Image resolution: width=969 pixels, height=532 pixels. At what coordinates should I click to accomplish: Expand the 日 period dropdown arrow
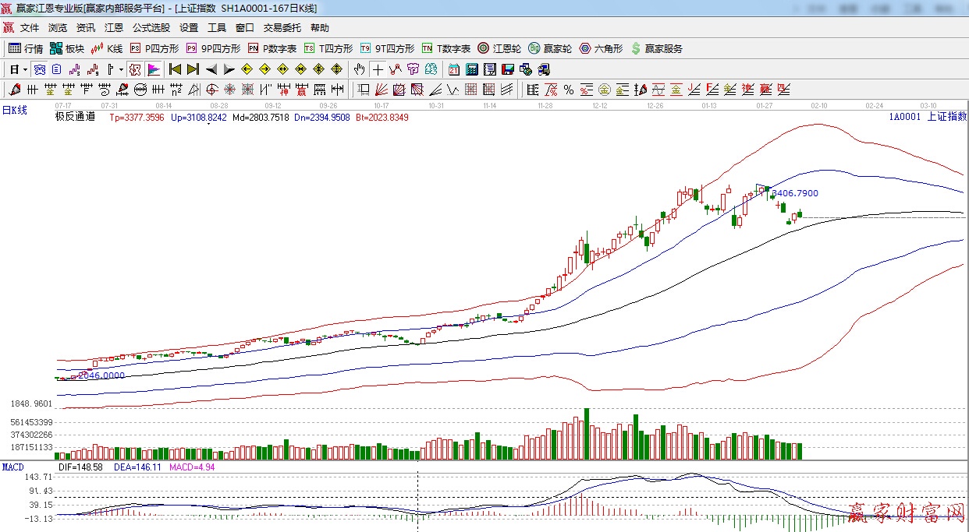click(25, 69)
